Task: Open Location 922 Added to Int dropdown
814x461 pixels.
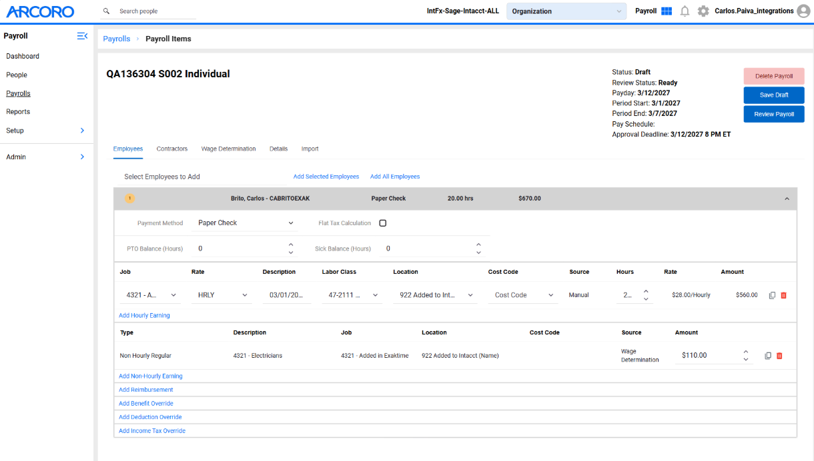Action: (x=436, y=295)
